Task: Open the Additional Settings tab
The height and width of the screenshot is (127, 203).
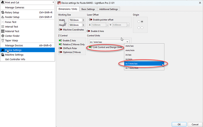Action: tap(109, 9)
